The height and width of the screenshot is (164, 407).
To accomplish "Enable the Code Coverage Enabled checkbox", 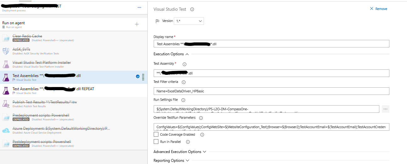I will click(x=156, y=134).
